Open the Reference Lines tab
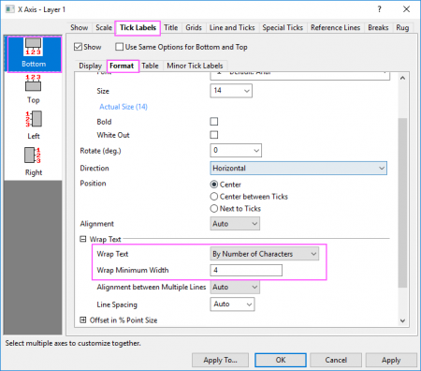The height and width of the screenshot is (371, 421). tap(335, 28)
